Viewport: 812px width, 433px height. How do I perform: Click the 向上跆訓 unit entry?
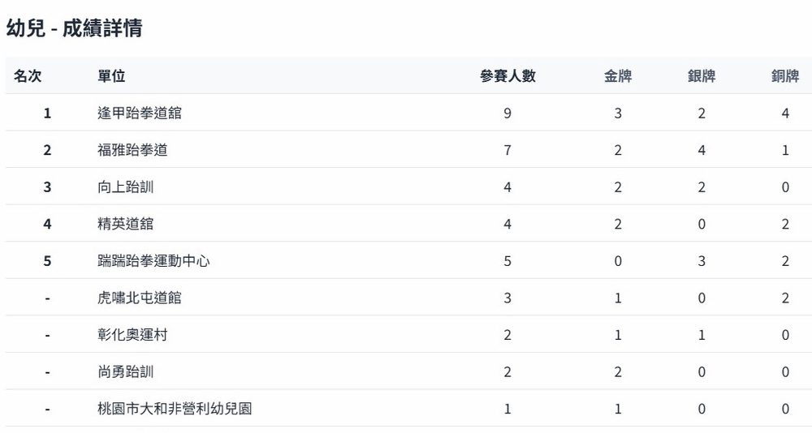click(125, 187)
